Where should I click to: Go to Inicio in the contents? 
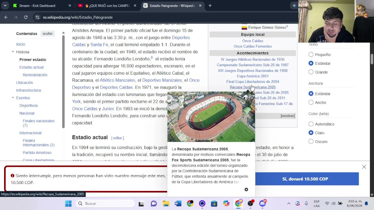click(x=20, y=44)
